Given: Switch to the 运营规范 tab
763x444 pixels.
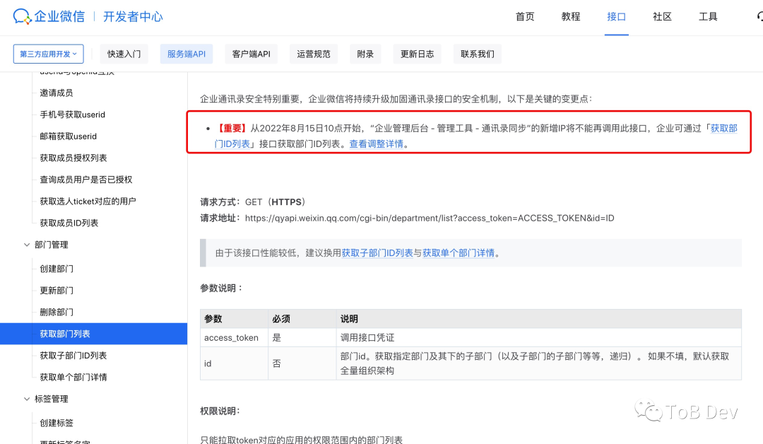Looking at the screenshot, I should click(313, 53).
